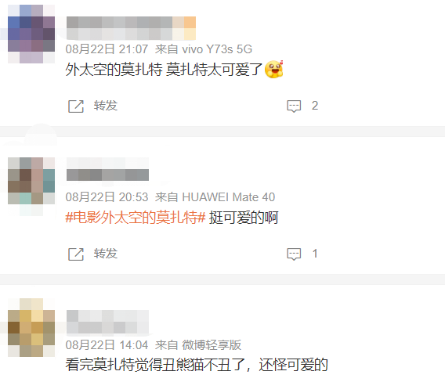Click repost icon on the 21:07 post
The image size is (445, 382).
[76, 106]
